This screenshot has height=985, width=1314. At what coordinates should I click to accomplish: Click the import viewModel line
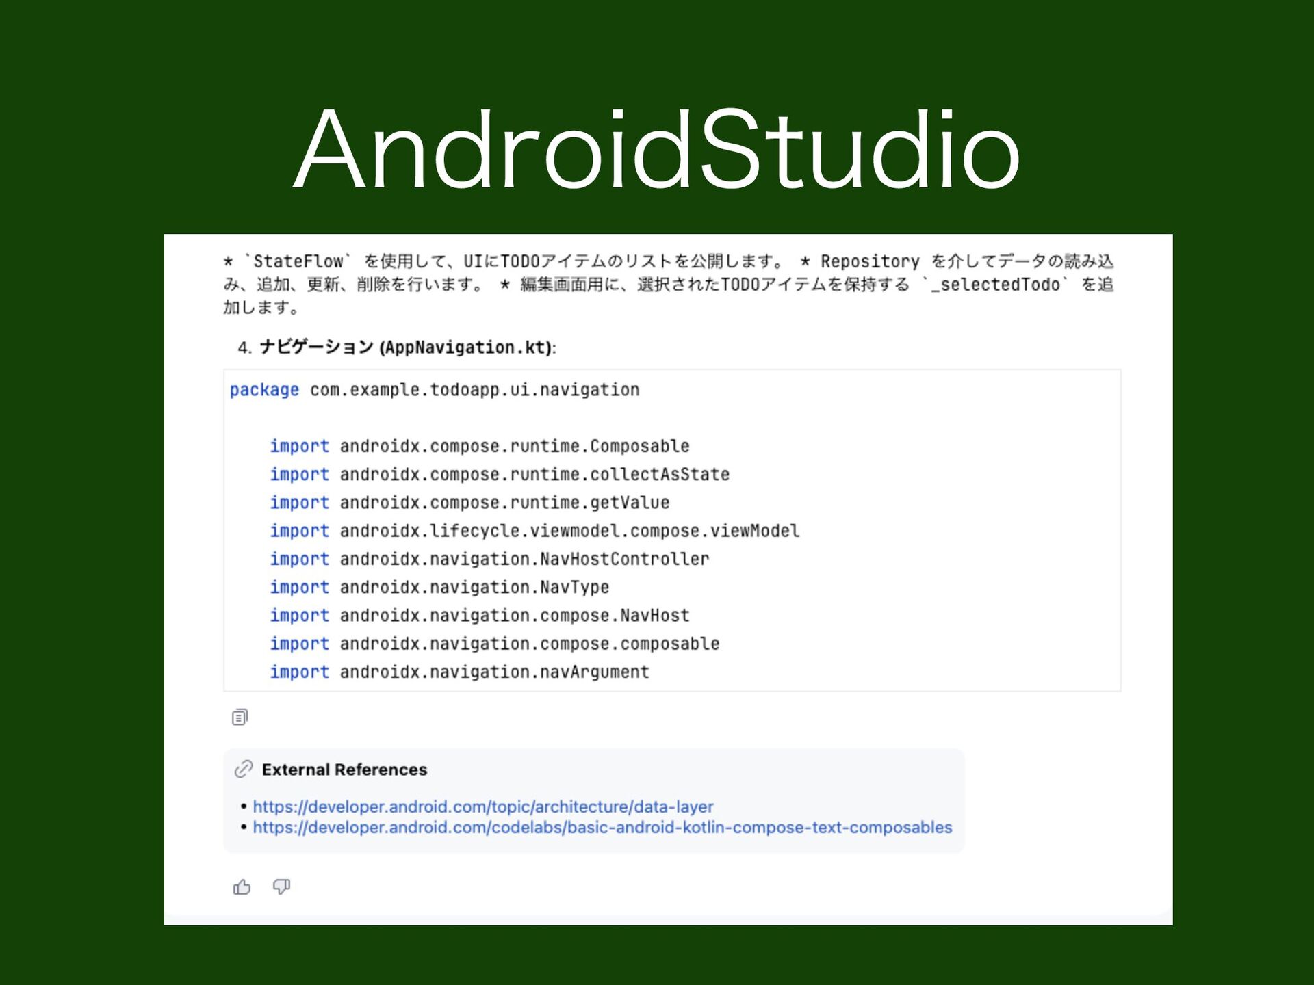point(534,531)
